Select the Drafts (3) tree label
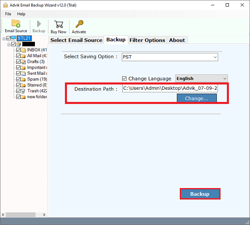 (x=36, y=62)
